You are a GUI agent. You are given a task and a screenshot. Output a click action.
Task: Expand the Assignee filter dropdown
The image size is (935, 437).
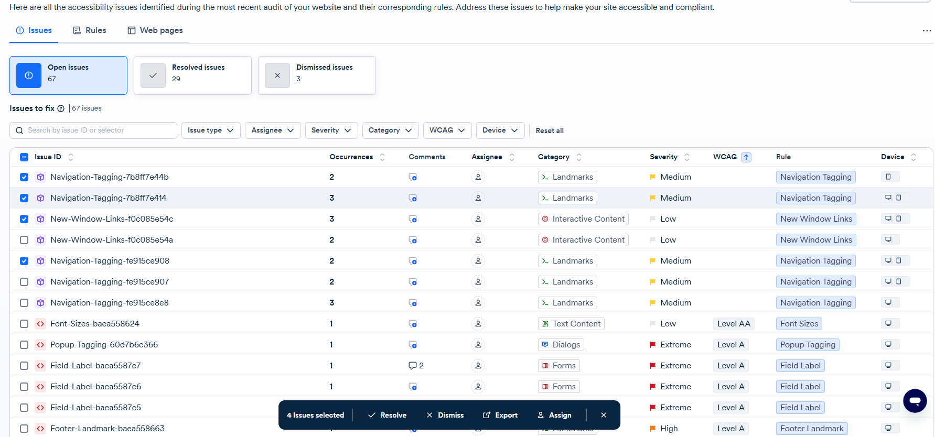pyautogui.click(x=273, y=130)
